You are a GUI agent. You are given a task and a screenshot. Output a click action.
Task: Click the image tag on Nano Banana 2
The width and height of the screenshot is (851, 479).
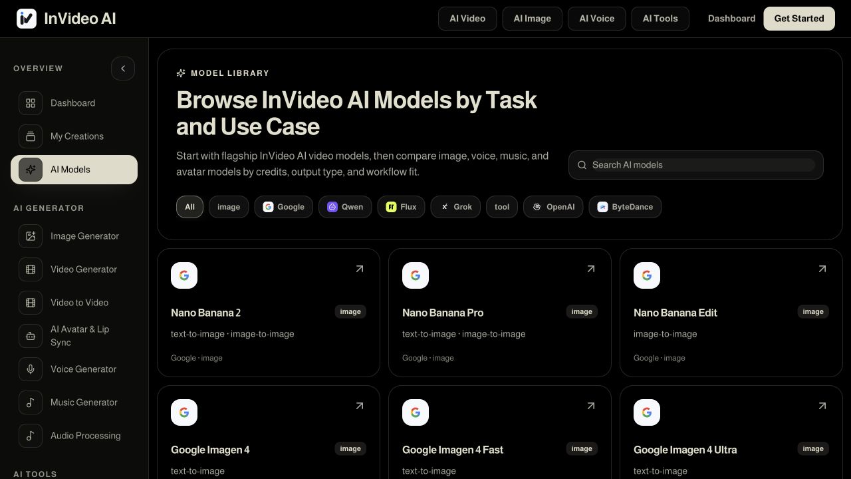350,311
